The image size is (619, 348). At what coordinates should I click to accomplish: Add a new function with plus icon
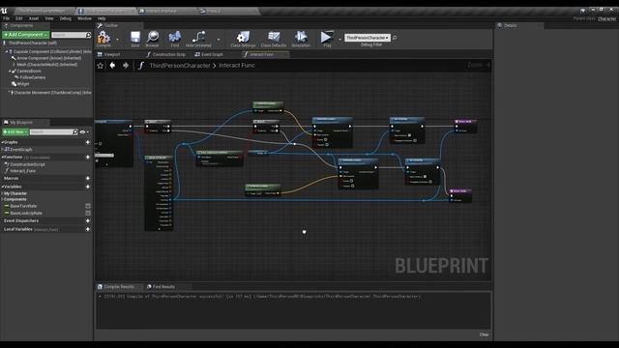[88, 157]
